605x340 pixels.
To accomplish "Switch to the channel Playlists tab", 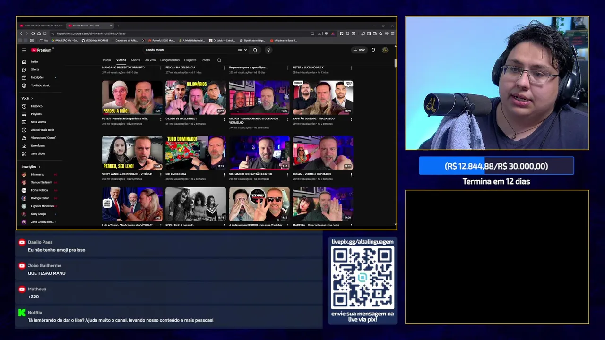I will (190, 60).
